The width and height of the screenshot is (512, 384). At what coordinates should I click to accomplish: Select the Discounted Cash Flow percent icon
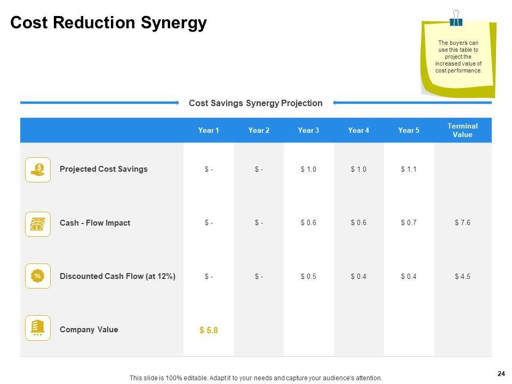click(x=38, y=276)
